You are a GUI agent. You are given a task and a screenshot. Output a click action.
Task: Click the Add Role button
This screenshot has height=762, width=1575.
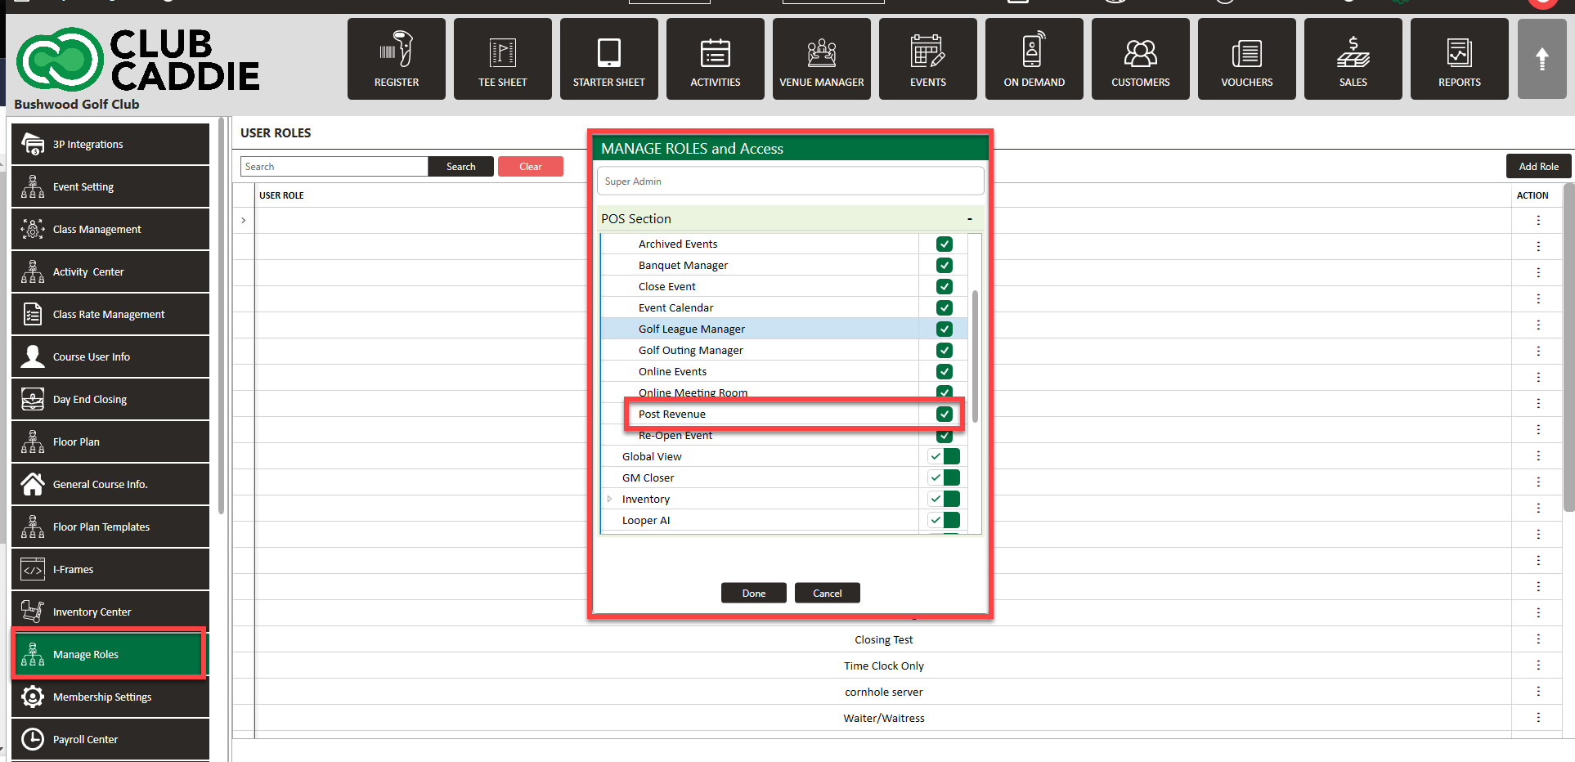point(1538,166)
